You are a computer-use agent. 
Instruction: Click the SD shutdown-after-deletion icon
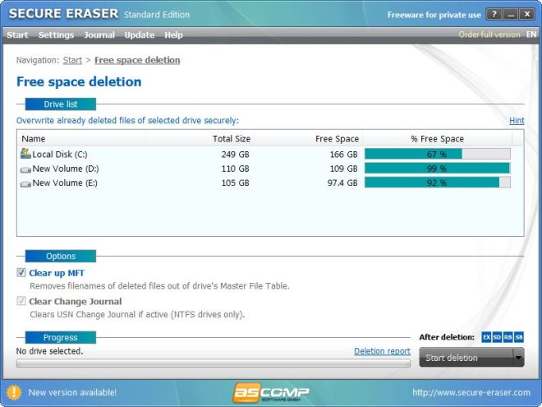(x=497, y=337)
